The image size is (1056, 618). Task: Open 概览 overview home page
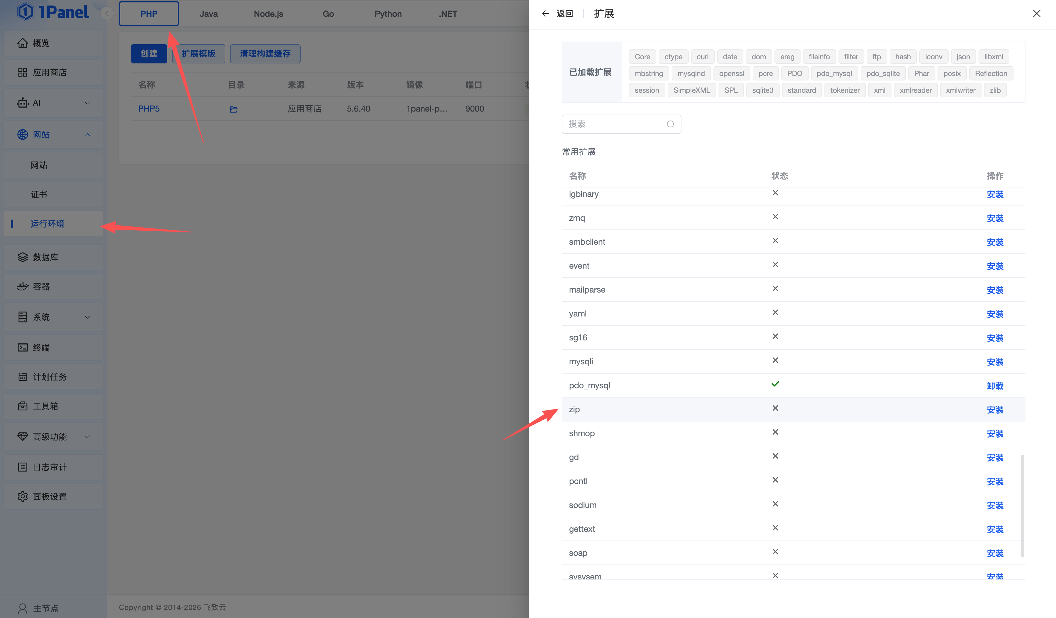point(41,43)
